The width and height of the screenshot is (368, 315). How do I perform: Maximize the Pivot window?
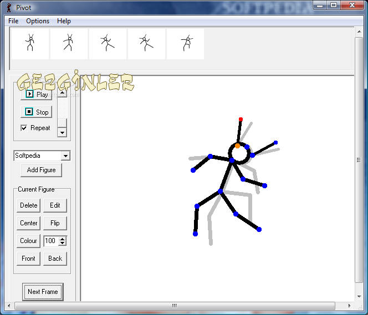click(x=333, y=5)
